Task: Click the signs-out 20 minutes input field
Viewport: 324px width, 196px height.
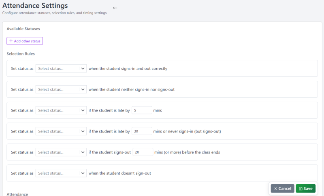Action: [x=143, y=152]
